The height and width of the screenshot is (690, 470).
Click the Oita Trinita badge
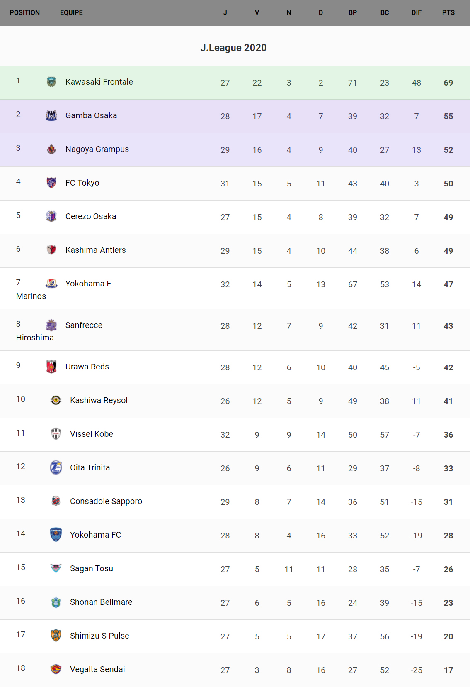coord(56,467)
